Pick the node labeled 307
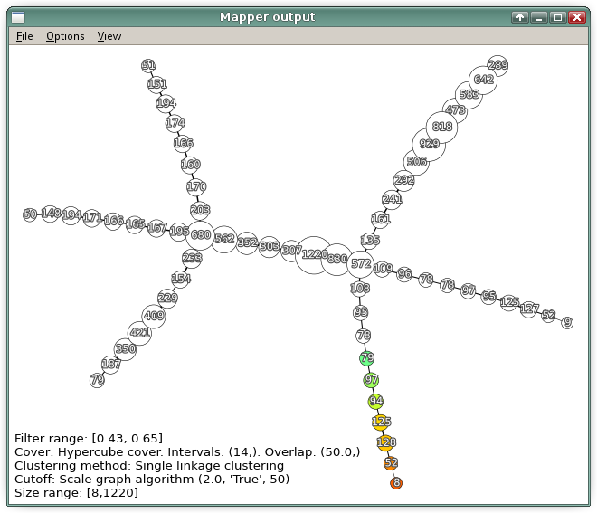Image resolution: width=597 pixels, height=513 pixels. click(291, 251)
